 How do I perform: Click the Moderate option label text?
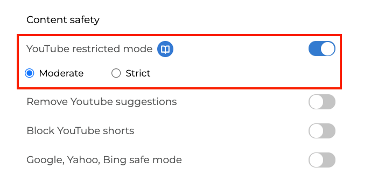click(61, 73)
